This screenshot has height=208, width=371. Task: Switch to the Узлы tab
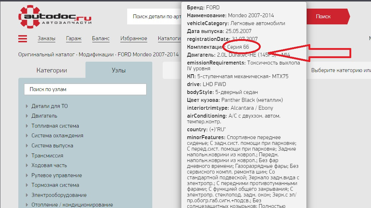point(119,70)
